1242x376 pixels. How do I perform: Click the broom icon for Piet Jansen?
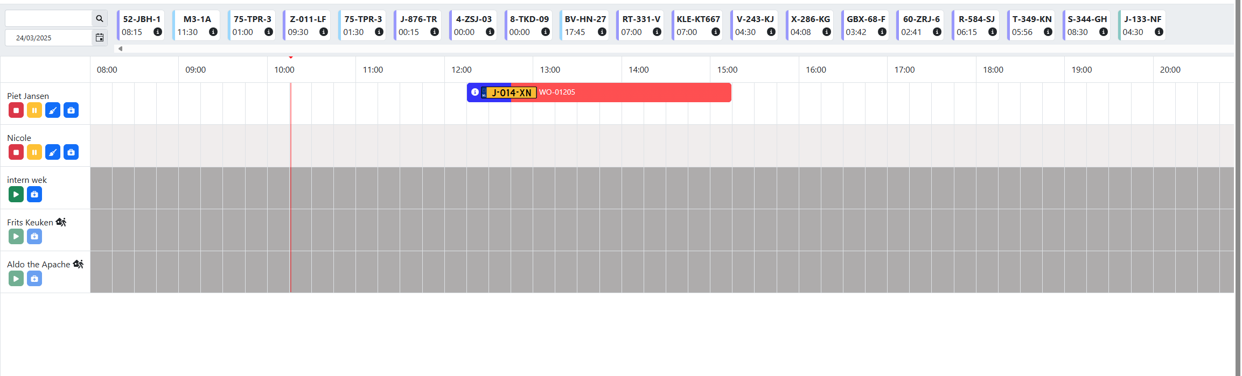coord(53,110)
